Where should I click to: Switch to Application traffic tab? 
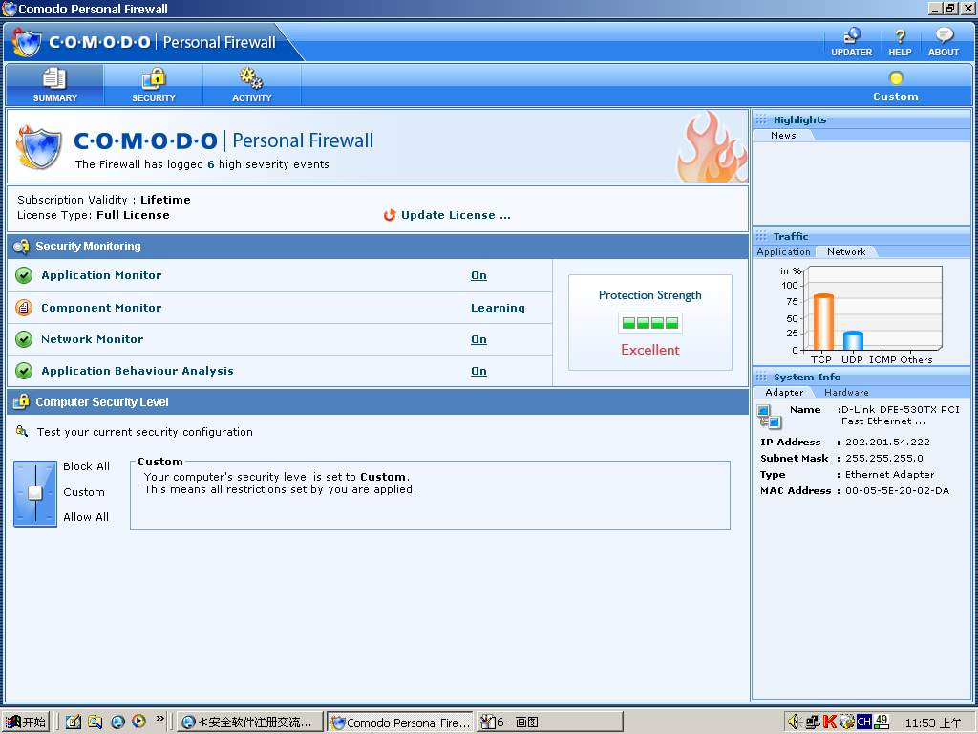point(783,252)
